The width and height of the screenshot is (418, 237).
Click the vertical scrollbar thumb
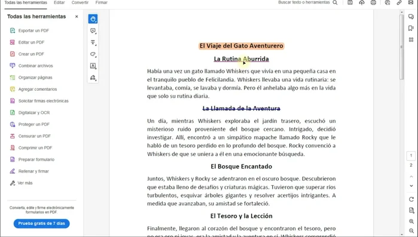(401, 47)
